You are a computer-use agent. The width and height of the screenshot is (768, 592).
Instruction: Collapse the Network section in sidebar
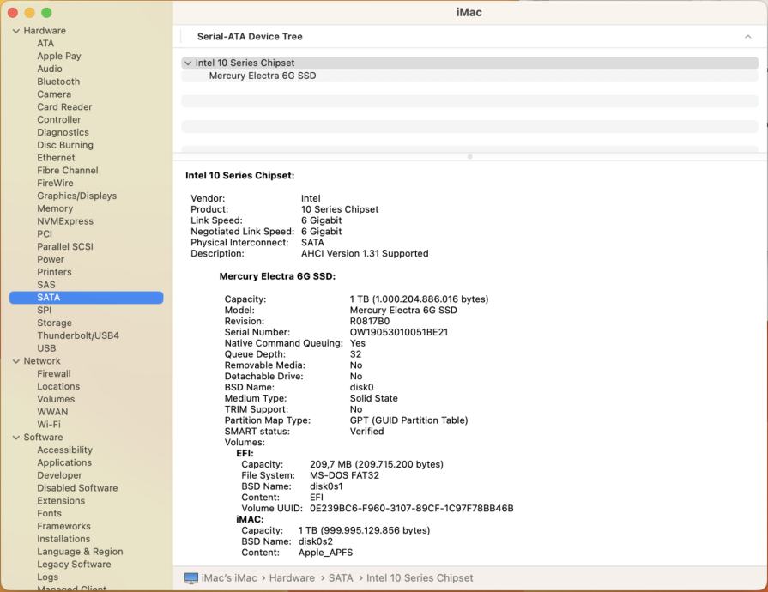16,361
